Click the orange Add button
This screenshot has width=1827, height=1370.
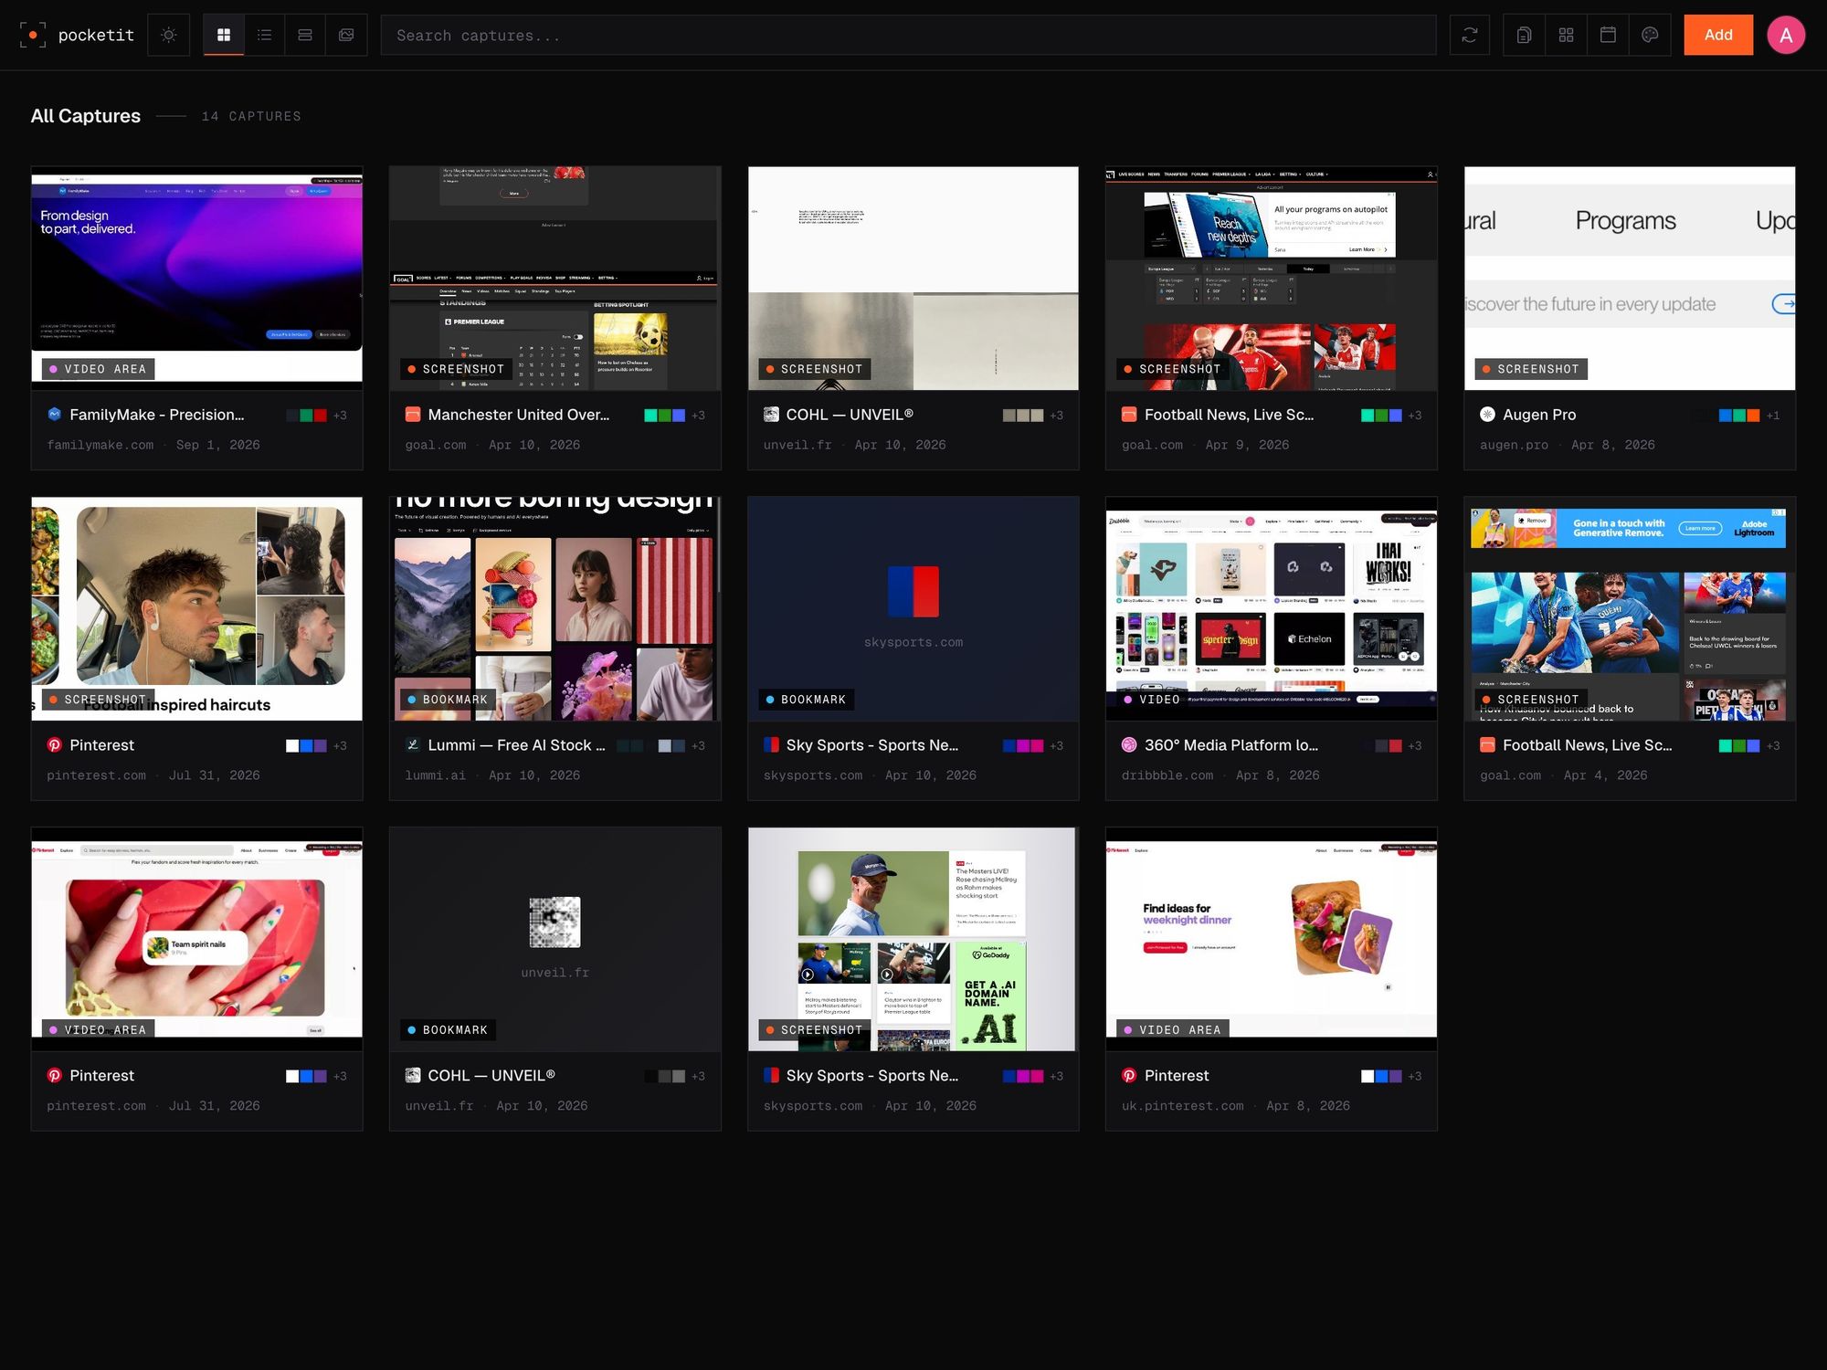(x=1718, y=35)
